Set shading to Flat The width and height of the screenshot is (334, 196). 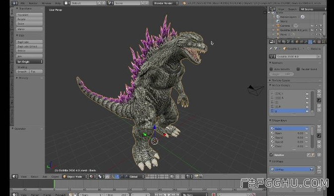point(36,72)
